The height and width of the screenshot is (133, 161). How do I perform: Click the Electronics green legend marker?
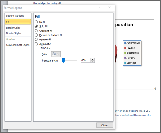125,53
